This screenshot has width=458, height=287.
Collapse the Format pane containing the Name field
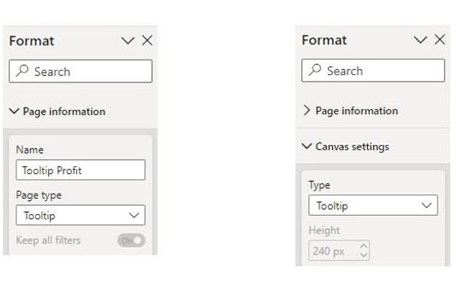click(128, 41)
